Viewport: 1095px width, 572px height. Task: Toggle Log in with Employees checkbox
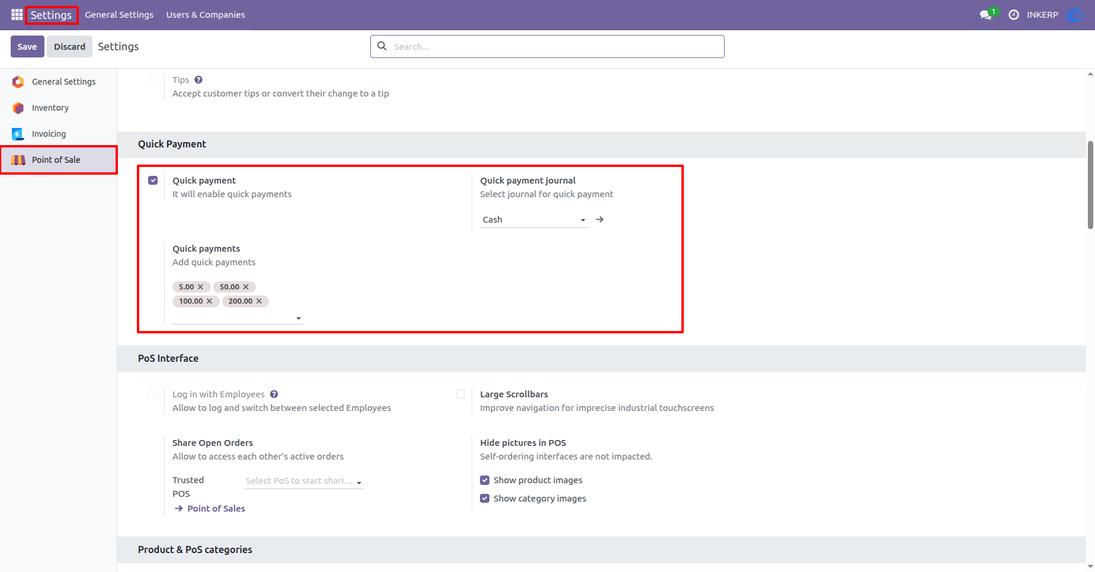pos(153,394)
